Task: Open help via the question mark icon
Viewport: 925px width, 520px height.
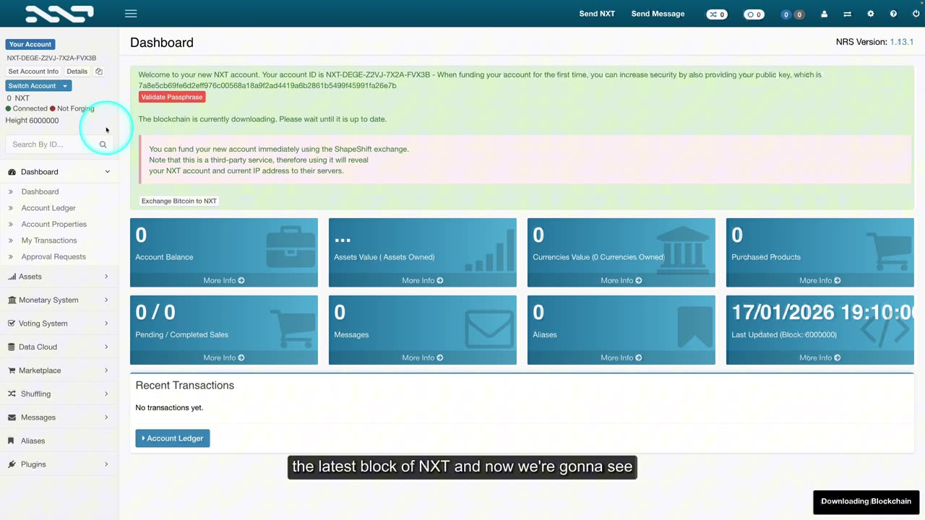Action: point(893,14)
